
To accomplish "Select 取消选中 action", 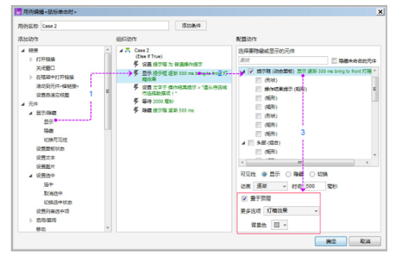I will click(53, 193).
